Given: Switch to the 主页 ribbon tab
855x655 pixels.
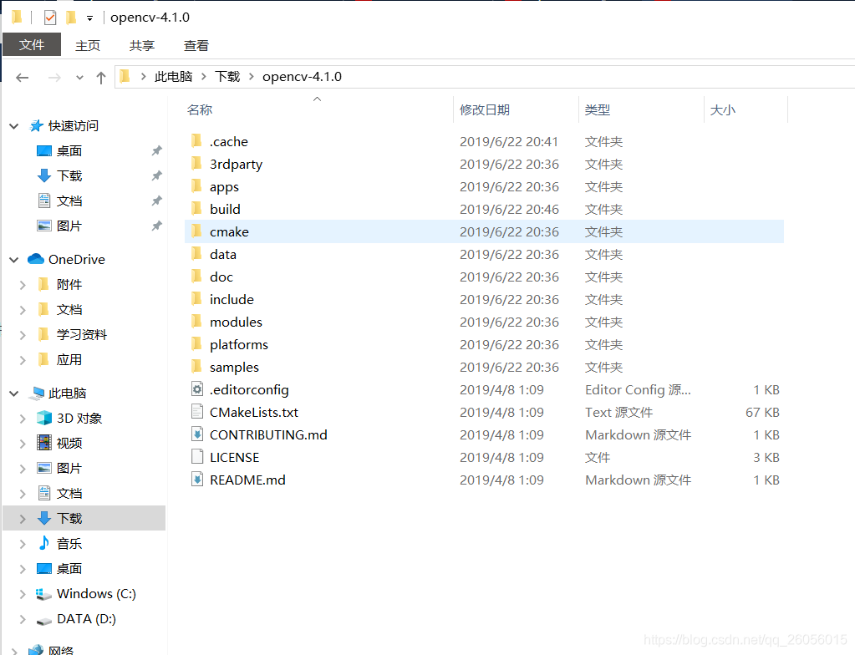Looking at the screenshot, I should [x=88, y=45].
